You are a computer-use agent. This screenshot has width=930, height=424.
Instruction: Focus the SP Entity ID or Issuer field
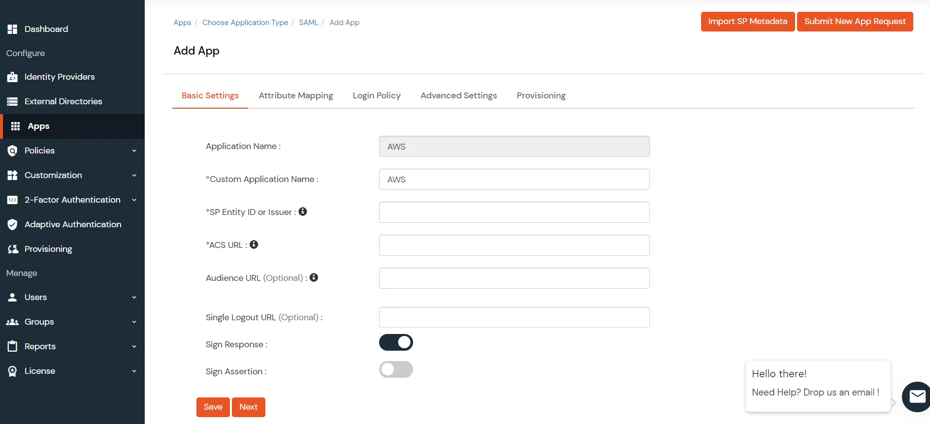click(514, 212)
